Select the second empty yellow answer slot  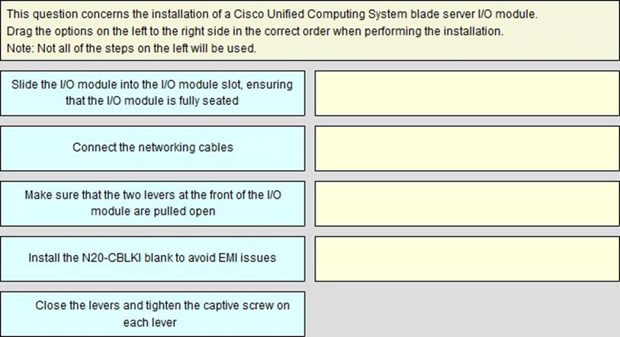click(467, 148)
